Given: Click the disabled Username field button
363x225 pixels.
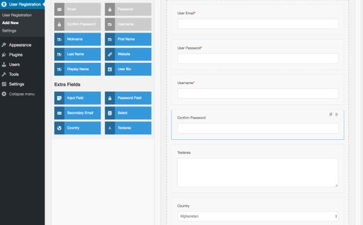Looking at the screenshot, I should 128,24.
